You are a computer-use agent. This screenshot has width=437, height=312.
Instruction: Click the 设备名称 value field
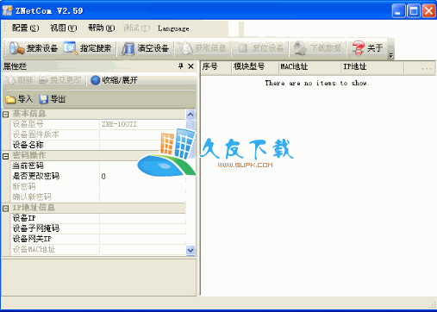click(142, 145)
